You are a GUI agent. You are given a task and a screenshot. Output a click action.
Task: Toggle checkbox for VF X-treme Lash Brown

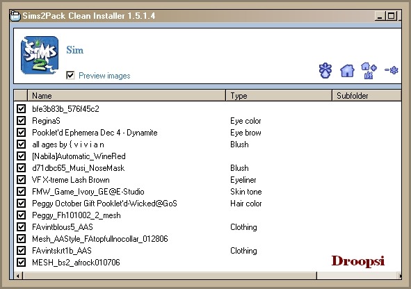coord(22,179)
